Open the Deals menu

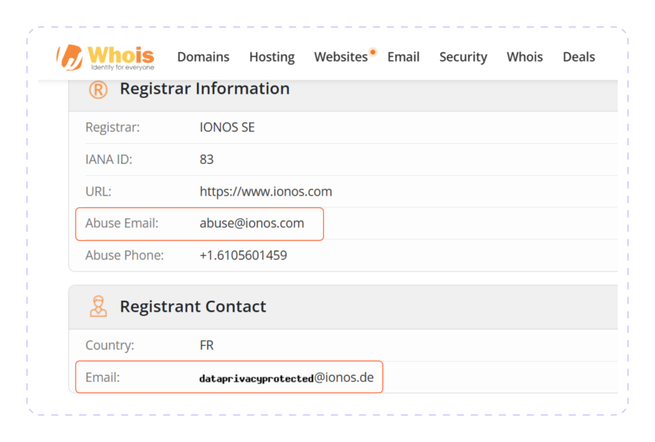point(578,57)
